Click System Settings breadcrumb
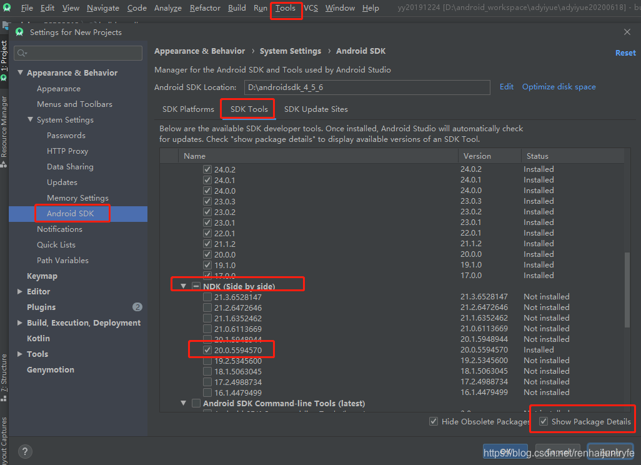The width and height of the screenshot is (641, 465). pos(291,51)
